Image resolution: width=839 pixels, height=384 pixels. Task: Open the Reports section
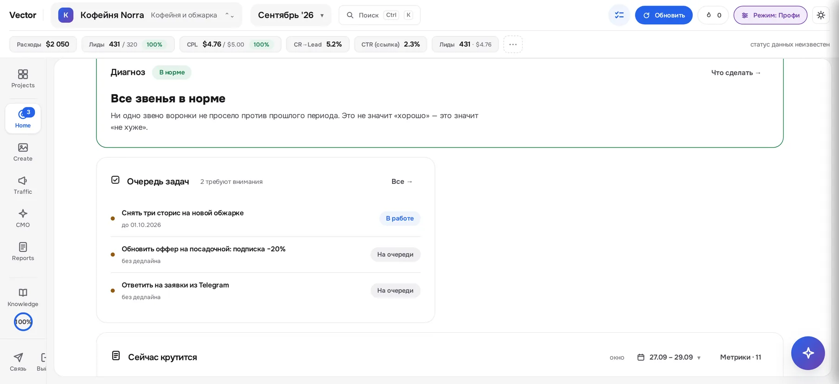[23, 251]
